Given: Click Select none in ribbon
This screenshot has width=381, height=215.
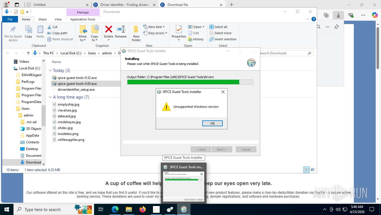Looking at the screenshot, I should coord(220,33).
